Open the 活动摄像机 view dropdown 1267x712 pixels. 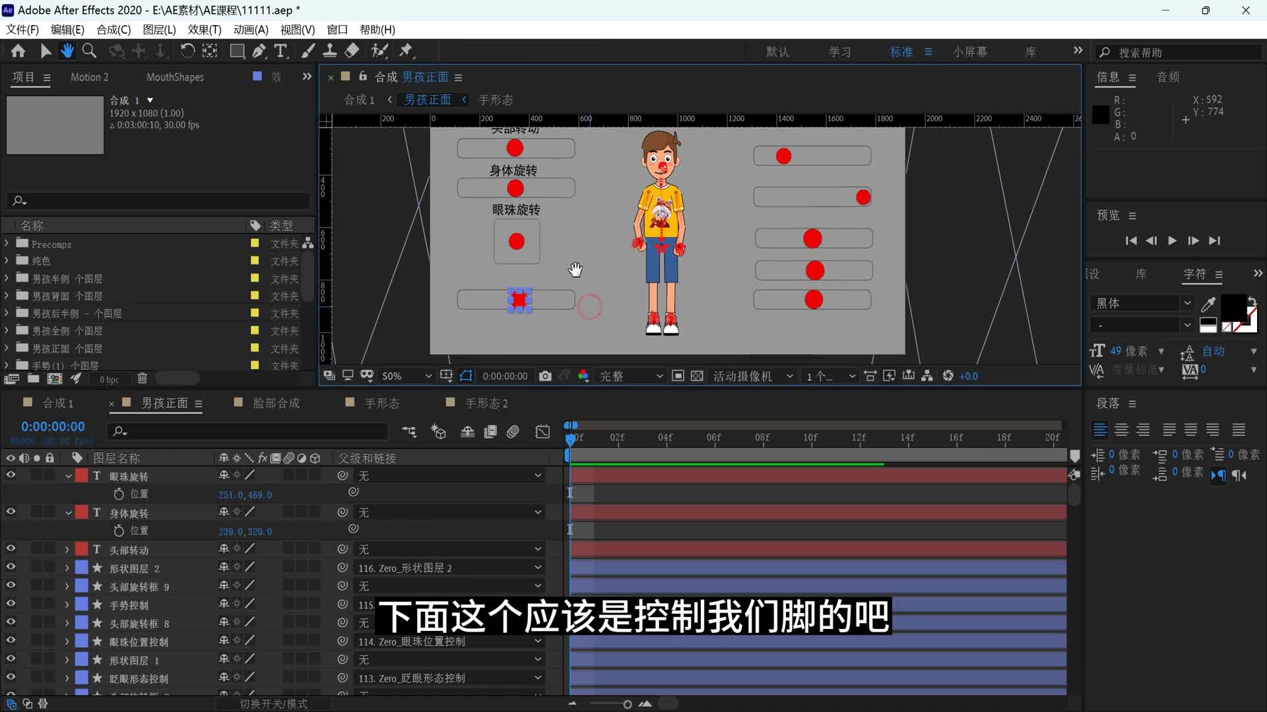(x=752, y=376)
